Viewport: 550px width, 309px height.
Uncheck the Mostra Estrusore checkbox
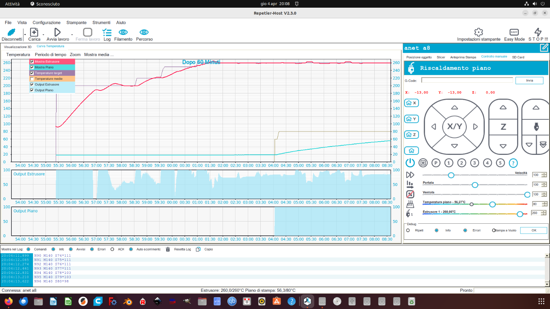point(32,62)
